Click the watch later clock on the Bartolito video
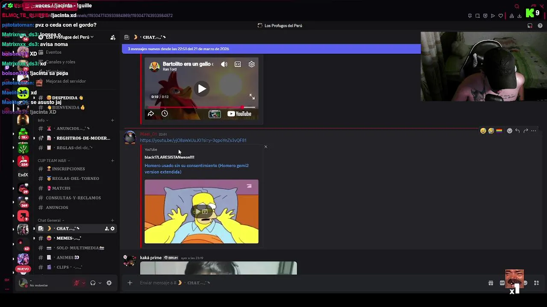 tap(165, 113)
